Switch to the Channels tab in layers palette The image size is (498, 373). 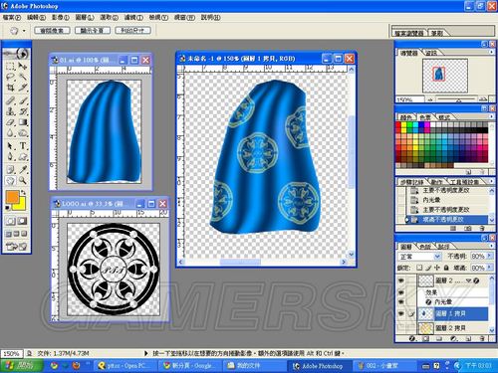[425, 247]
